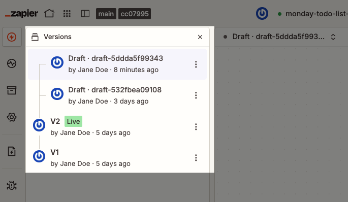
Task: Open more options for V1
Action: [x=196, y=158]
